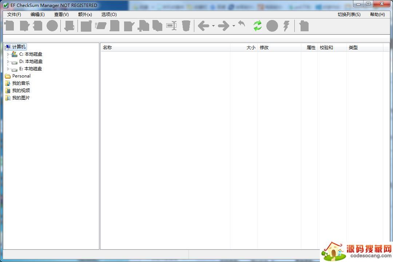Expand the C: 本地磁盘 tree node
The width and height of the screenshot is (393, 262).
(8, 54)
